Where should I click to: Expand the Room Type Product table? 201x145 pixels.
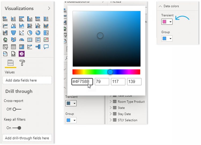click(110, 102)
